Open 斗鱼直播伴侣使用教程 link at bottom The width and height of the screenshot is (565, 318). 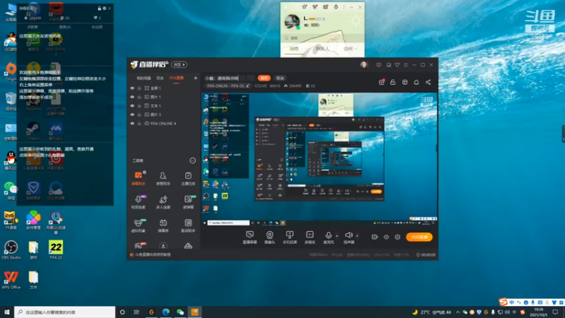coord(153,254)
